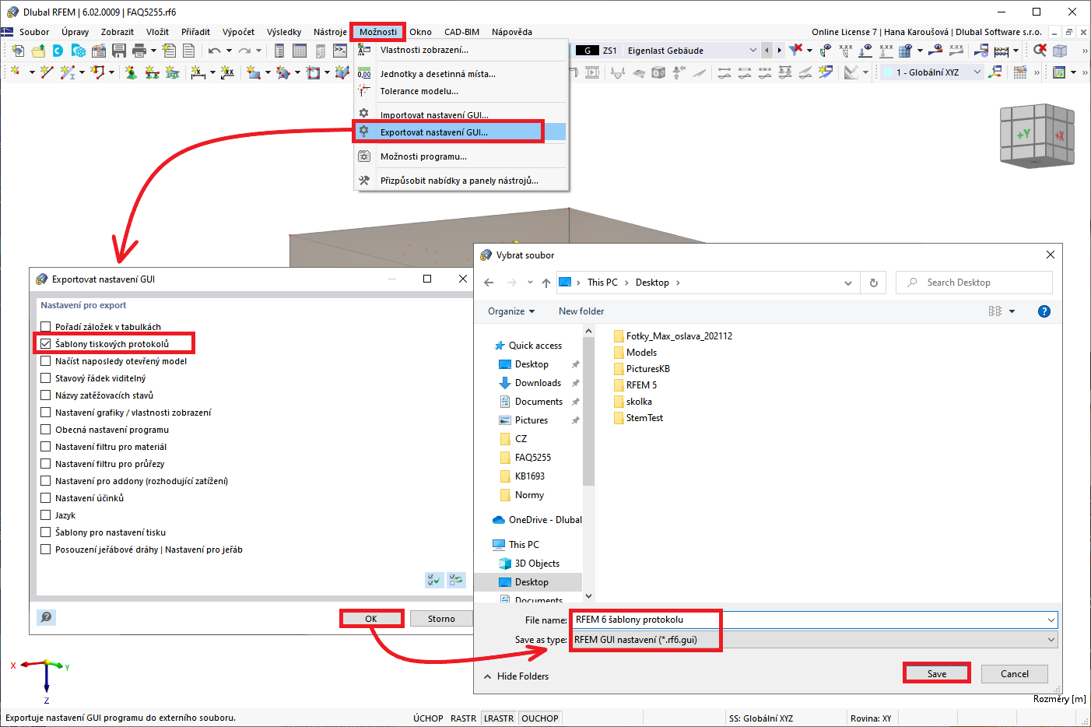Expand the File name history dropdown arrow
This screenshot has height=727, width=1091.
click(x=1051, y=620)
